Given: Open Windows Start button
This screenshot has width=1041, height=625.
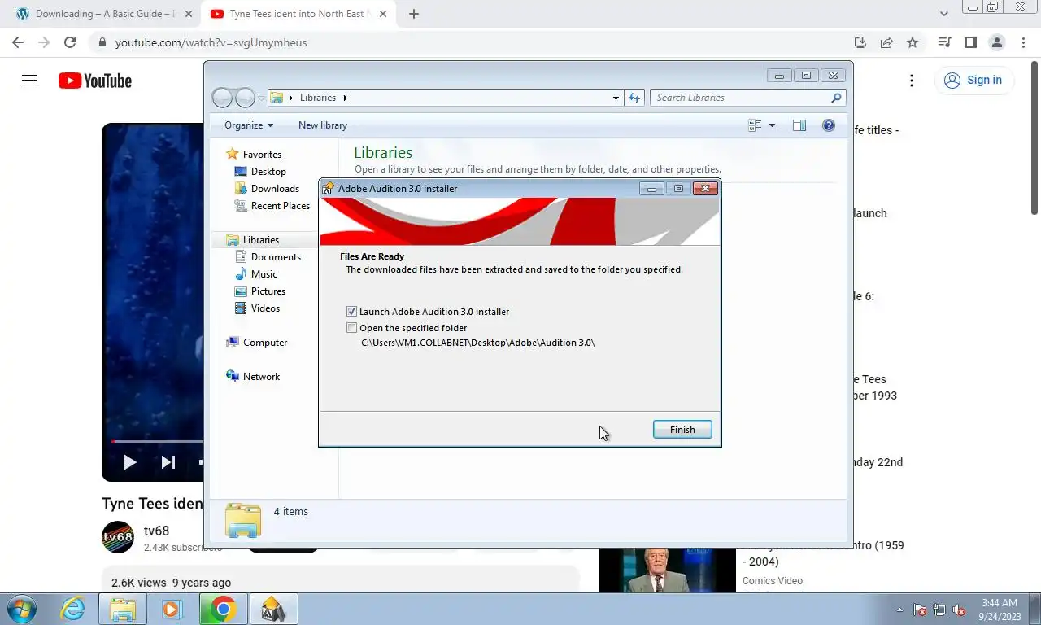Looking at the screenshot, I should [x=21, y=609].
